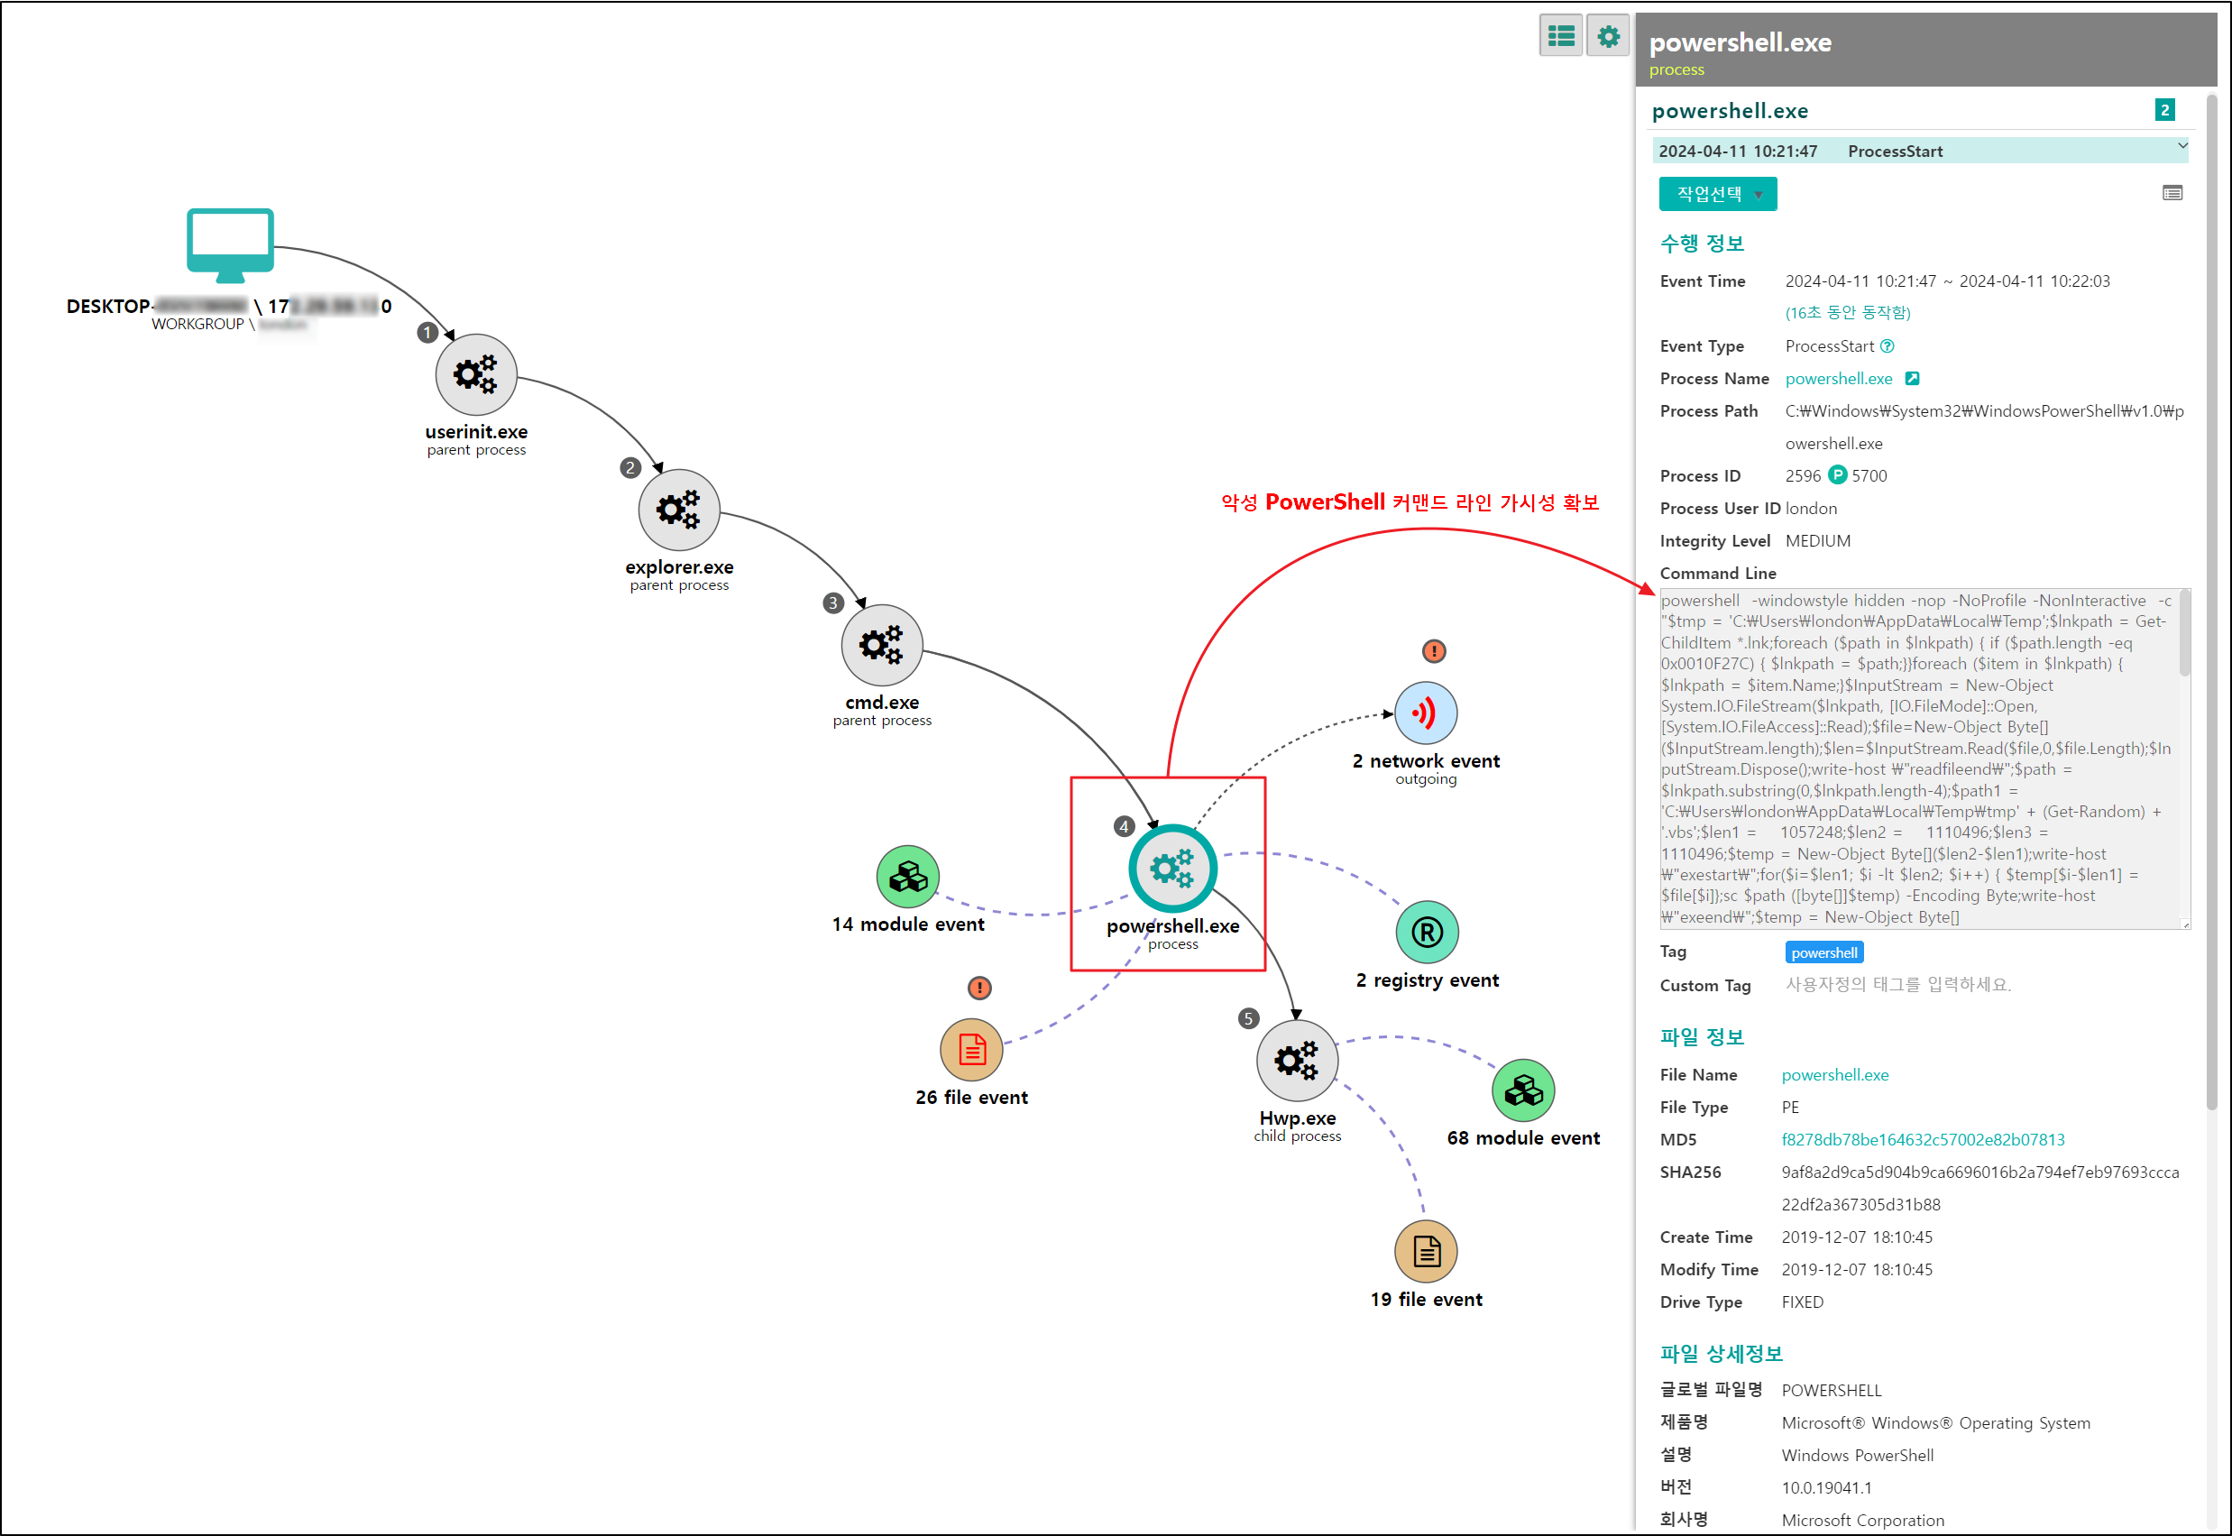Click the list view toolbar icon
Image resolution: width=2232 pixels, height=1536 pixels.
tap(1560, 37)
